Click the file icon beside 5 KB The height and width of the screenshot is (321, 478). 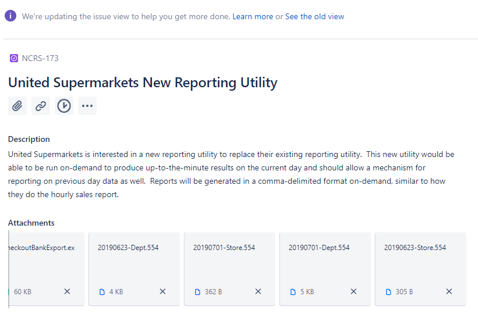click(293, 292)
